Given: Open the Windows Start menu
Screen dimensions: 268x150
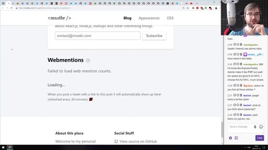Looking at the screenshot, I should click(x=3, y=147).
